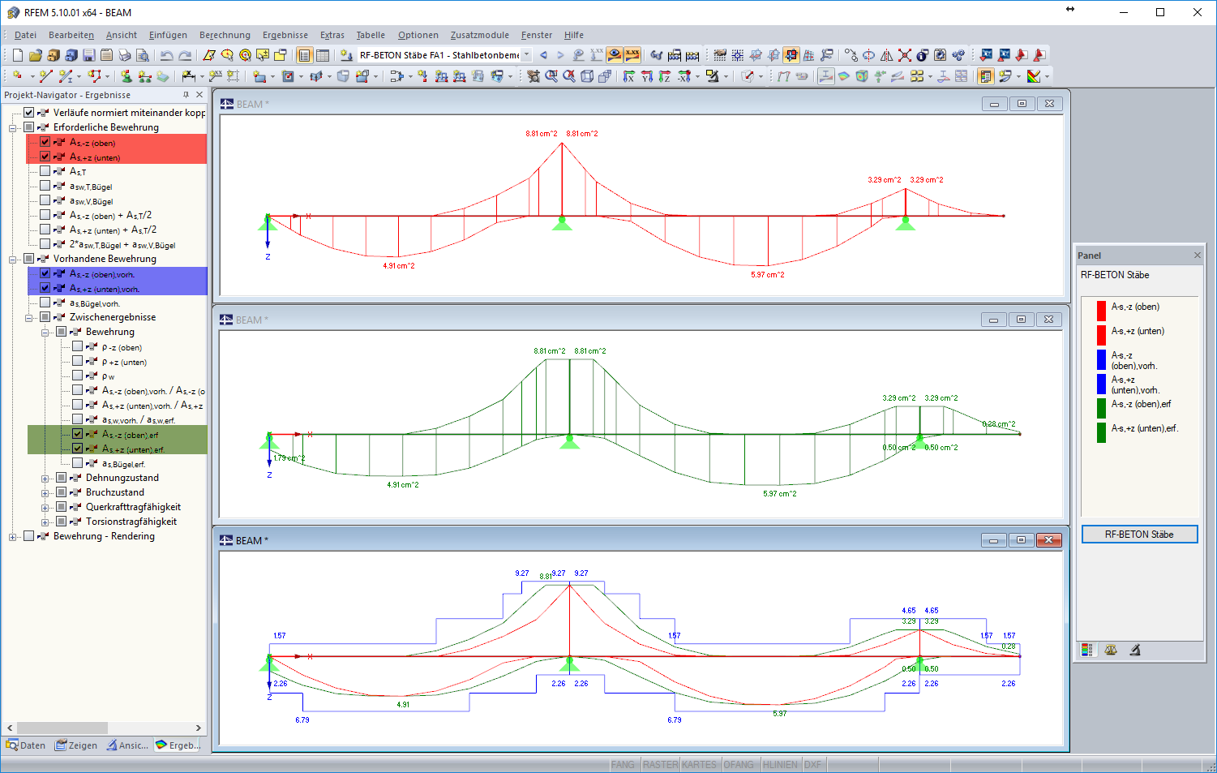Switch to the Daten navigator tab

pyautogui.click(x=26, y=745)
